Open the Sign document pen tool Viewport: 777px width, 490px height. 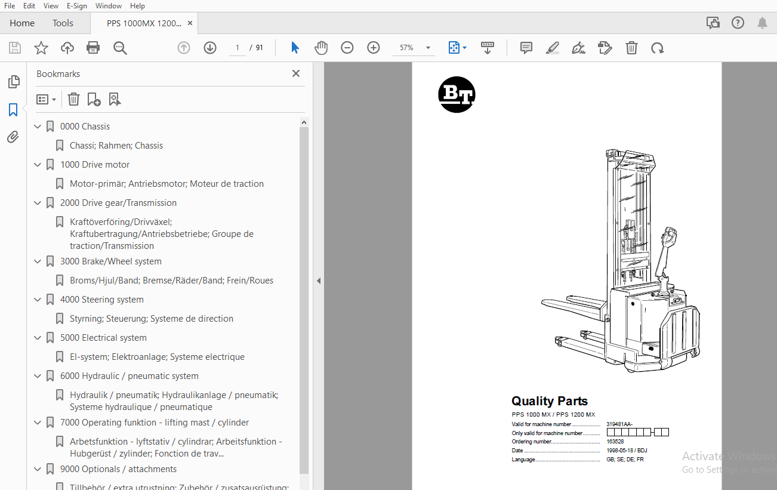(578, 48)
